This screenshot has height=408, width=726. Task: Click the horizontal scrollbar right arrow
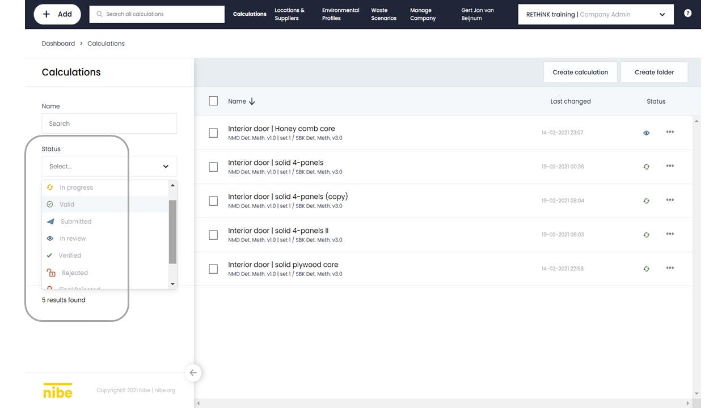click(689, 403)
